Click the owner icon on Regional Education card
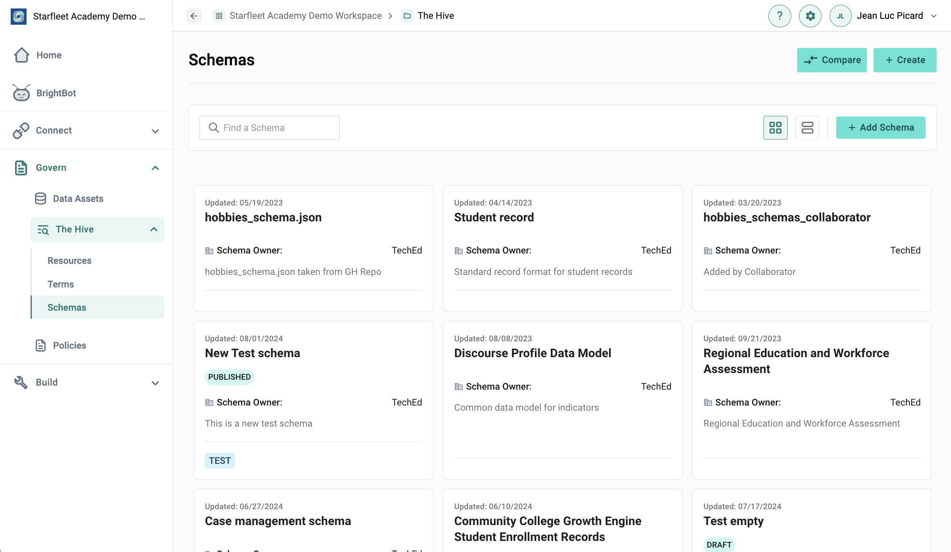Screen dimensions: 951x552 coord(708,403)
